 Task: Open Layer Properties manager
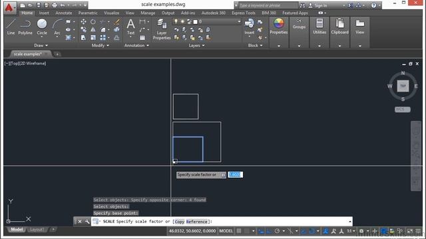[x=162, y=29]
